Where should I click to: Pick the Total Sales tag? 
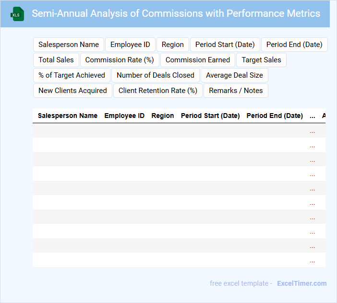56,60
